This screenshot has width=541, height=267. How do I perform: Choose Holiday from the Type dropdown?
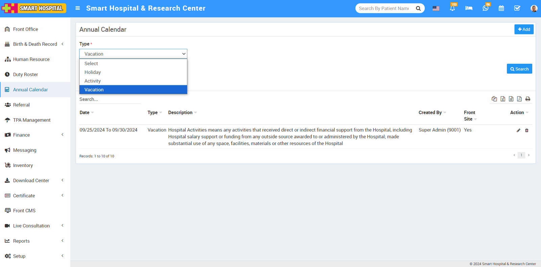[93, 72]
